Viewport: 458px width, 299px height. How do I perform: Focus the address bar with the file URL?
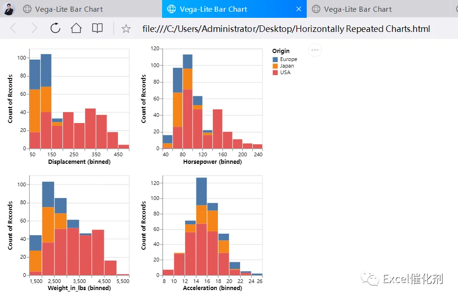point(286,29)
